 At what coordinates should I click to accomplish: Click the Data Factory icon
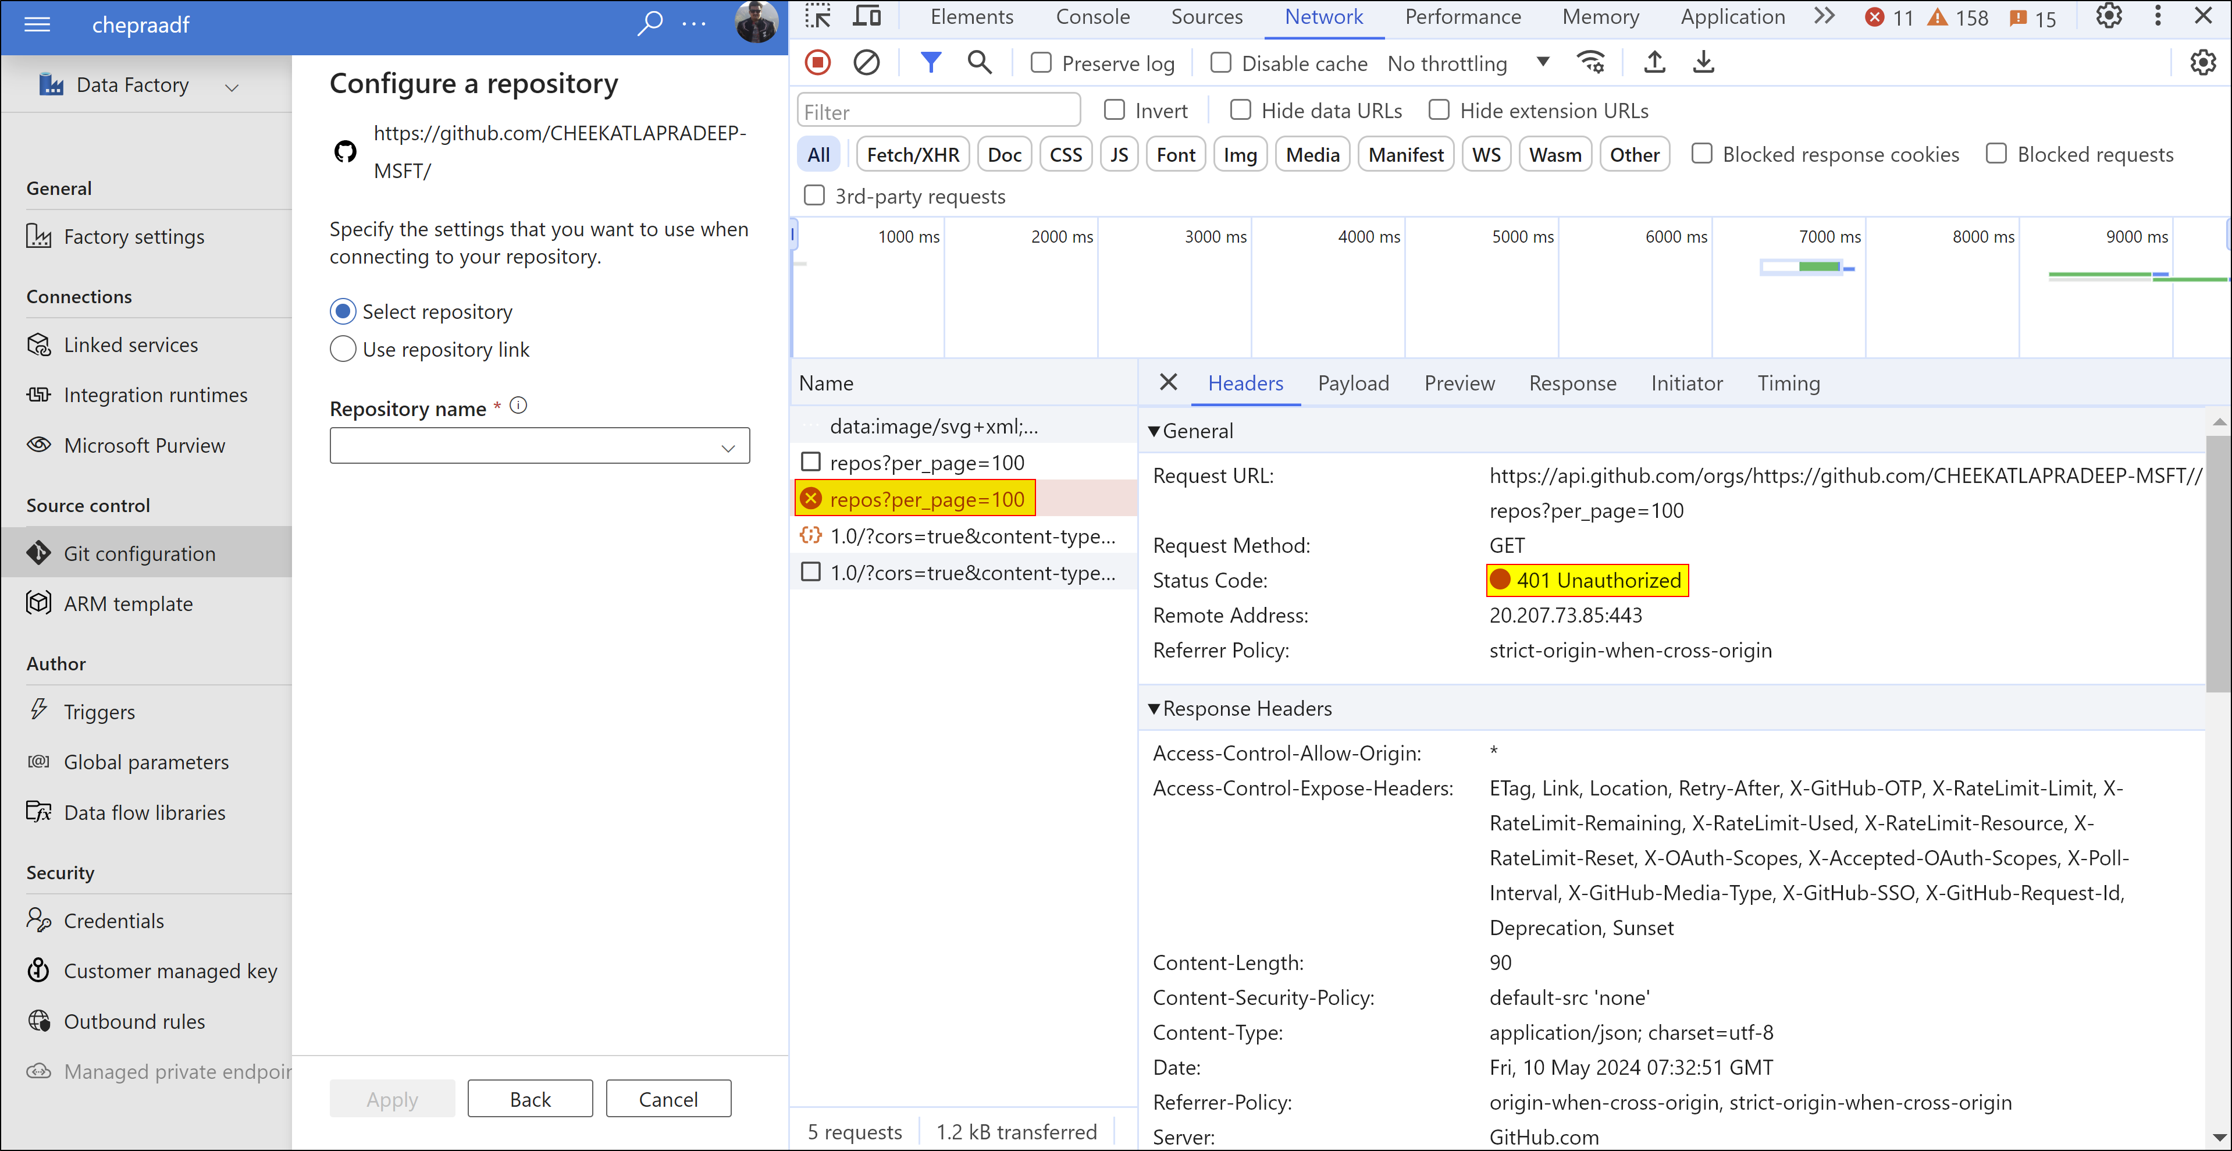[51, 85]
